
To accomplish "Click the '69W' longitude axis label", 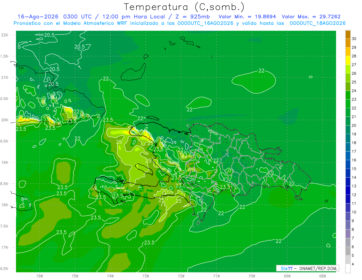I will pyautogui.click(x=287, y=276).
